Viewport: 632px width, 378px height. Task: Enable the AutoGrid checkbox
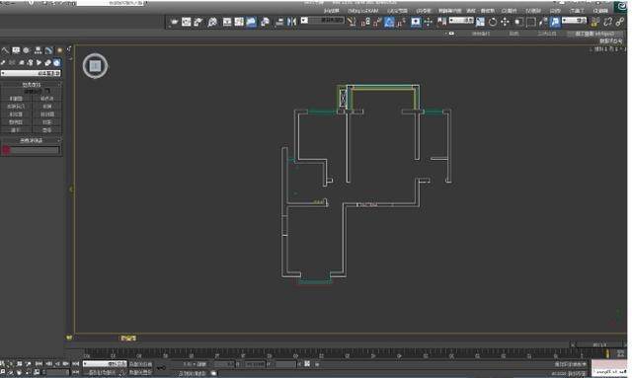[47, 92]
